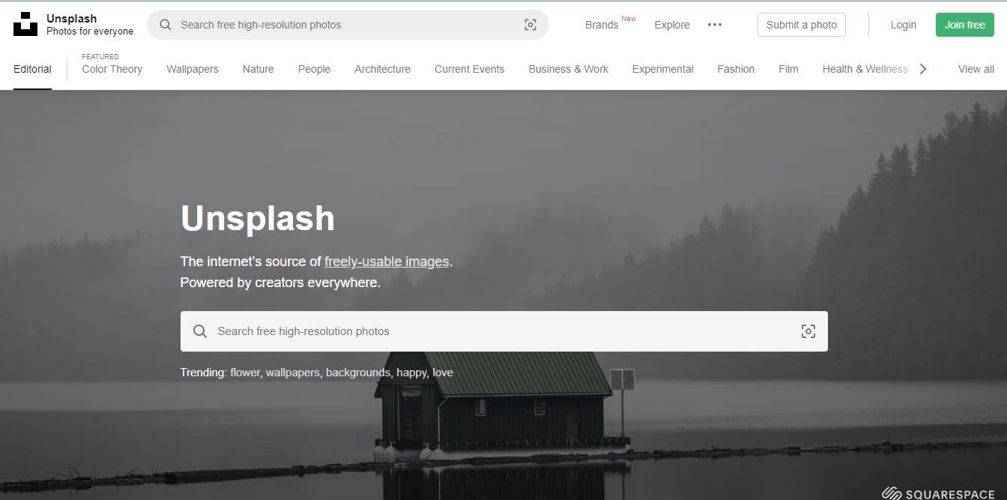
Task: Open the three-dots more menu
Action: pyautogui.click(x=715, y=25)
